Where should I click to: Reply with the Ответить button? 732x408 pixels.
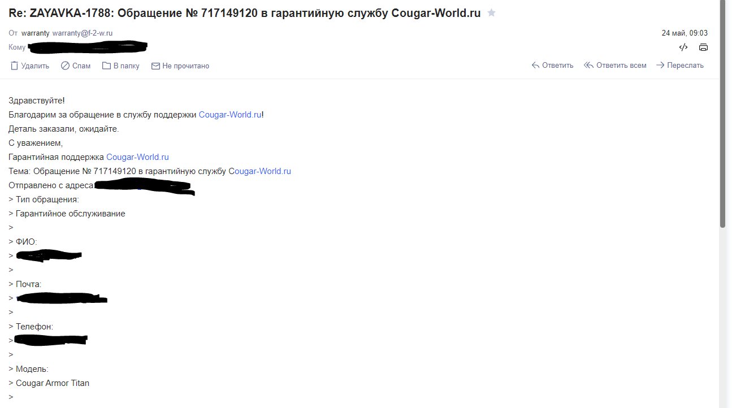point(552,66)
